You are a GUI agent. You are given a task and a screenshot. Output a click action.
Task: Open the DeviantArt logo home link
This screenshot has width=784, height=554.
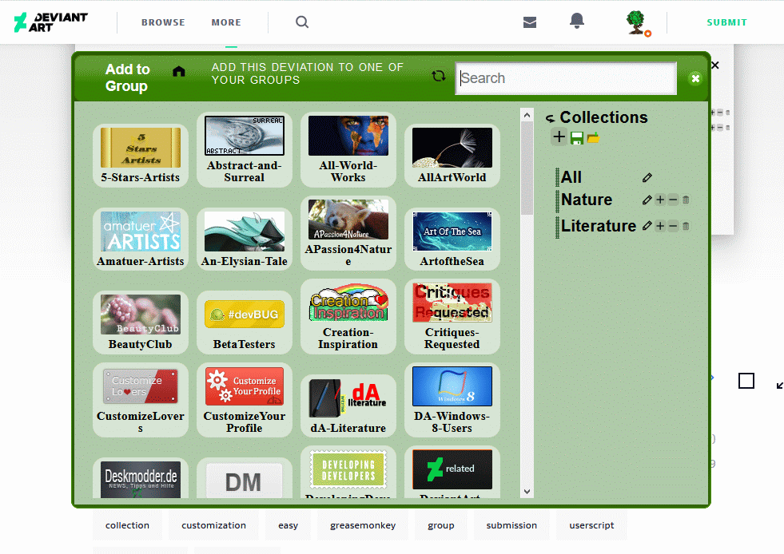click(50, 22)
